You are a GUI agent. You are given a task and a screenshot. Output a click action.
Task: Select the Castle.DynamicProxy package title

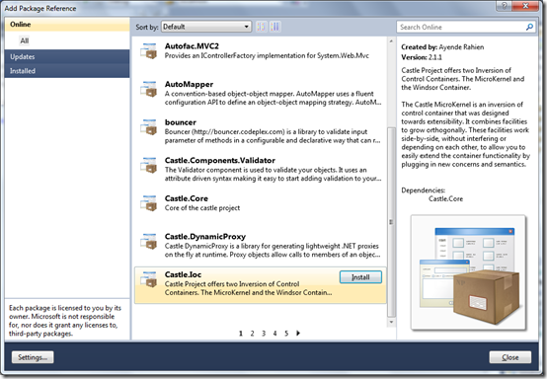tap(205, 237)
